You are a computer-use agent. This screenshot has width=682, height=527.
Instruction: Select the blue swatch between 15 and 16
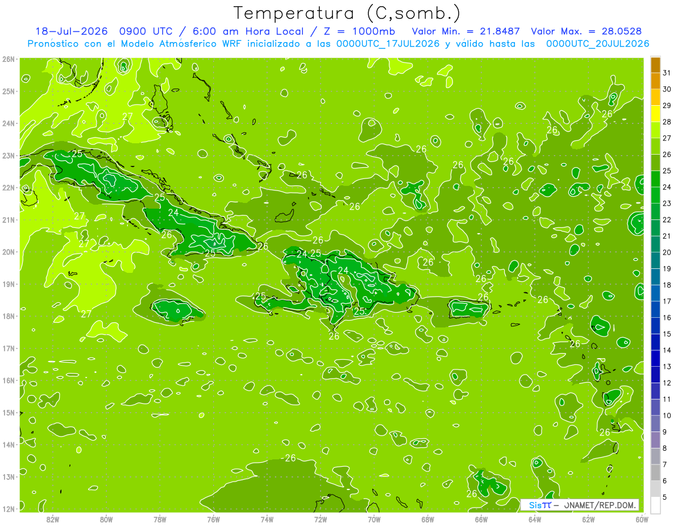tap(655, 326)
